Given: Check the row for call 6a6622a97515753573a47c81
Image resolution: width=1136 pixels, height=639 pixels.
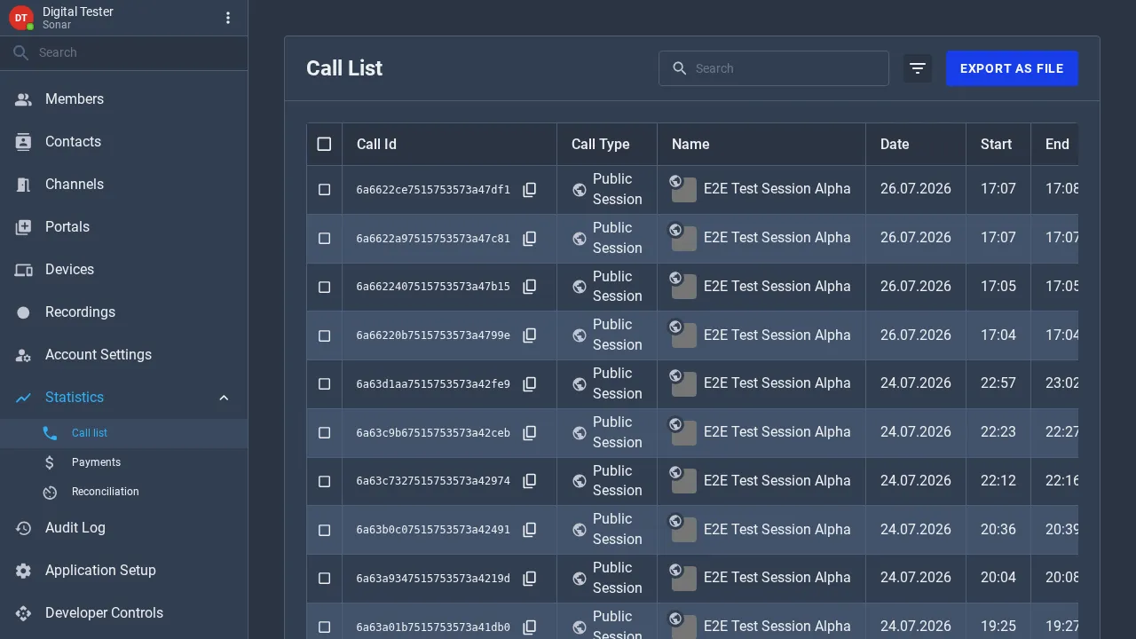Looking at the screenshot, I should click(324, 239).
